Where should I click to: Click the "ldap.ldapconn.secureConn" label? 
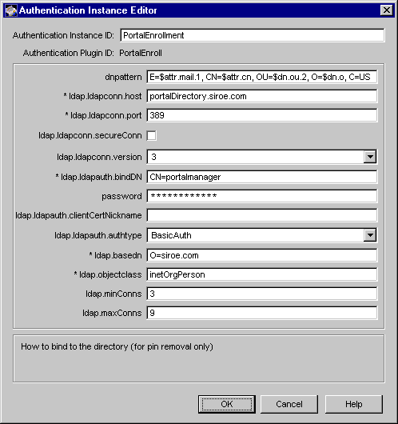click(x=90, y=135)
